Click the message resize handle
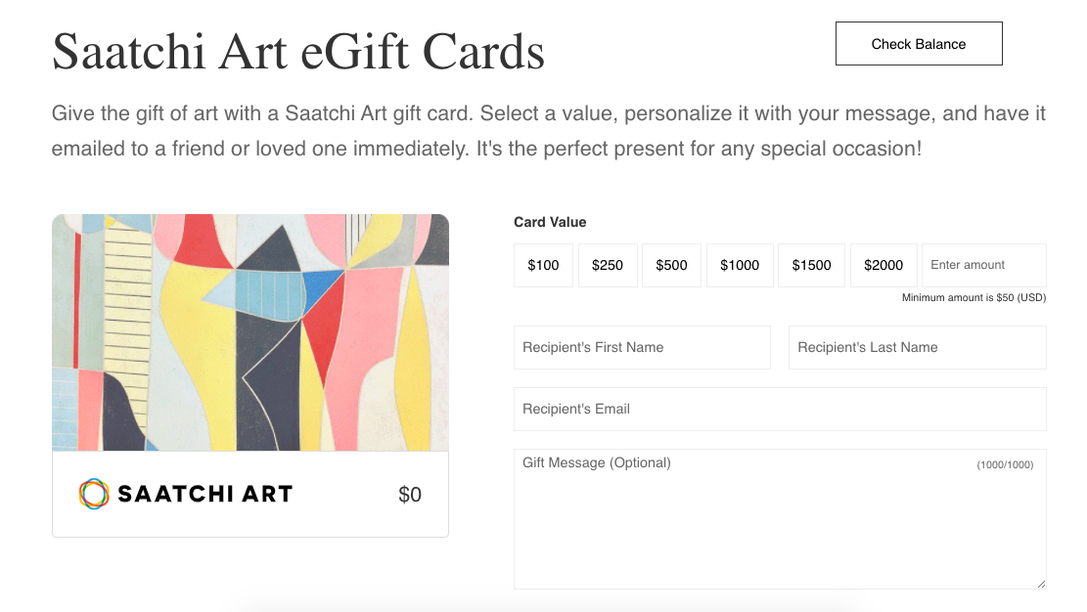The width and height of the screenshot is (1087, 612). click(1040, 583)
